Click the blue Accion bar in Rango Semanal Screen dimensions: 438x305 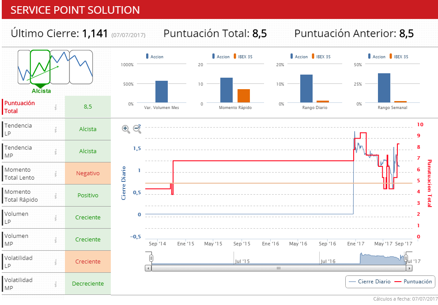click(384, 88)
